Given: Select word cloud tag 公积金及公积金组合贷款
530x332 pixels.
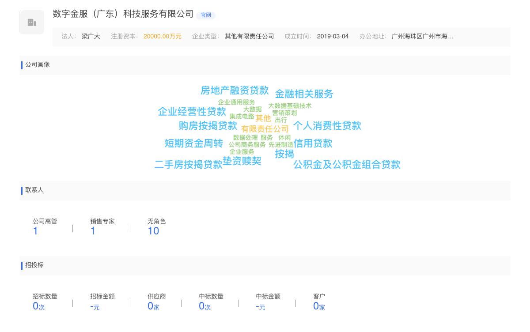Looking at the screenshot, I should 347,165.
